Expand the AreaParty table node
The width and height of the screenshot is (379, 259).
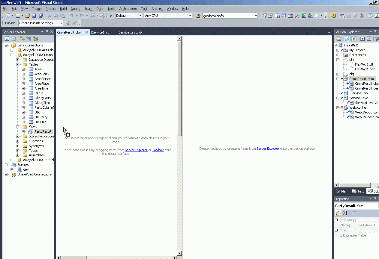coord(23,74)
